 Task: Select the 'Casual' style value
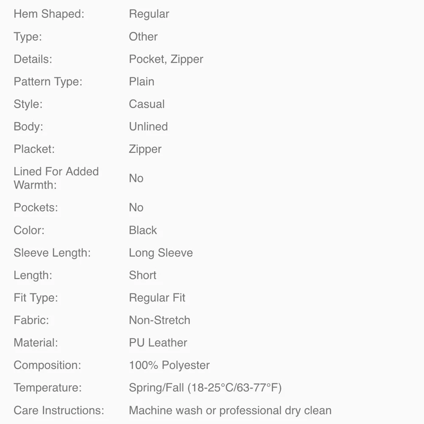click(x=147, y=104)
